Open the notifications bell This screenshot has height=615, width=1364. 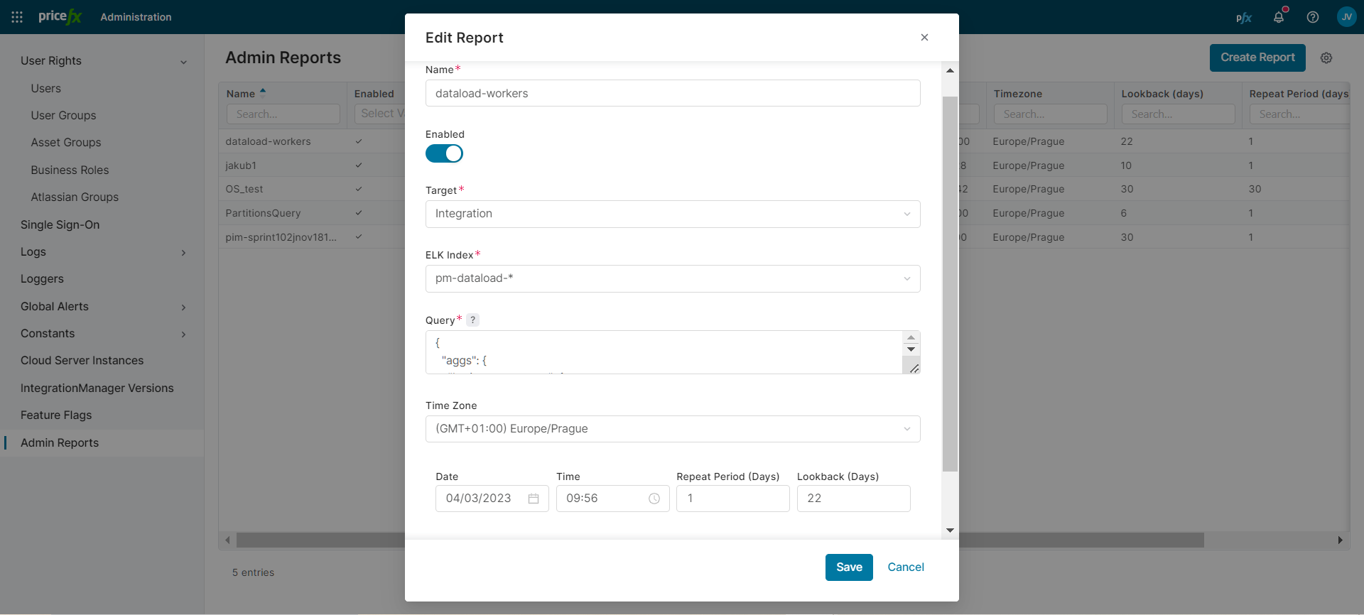[1278, 17]
